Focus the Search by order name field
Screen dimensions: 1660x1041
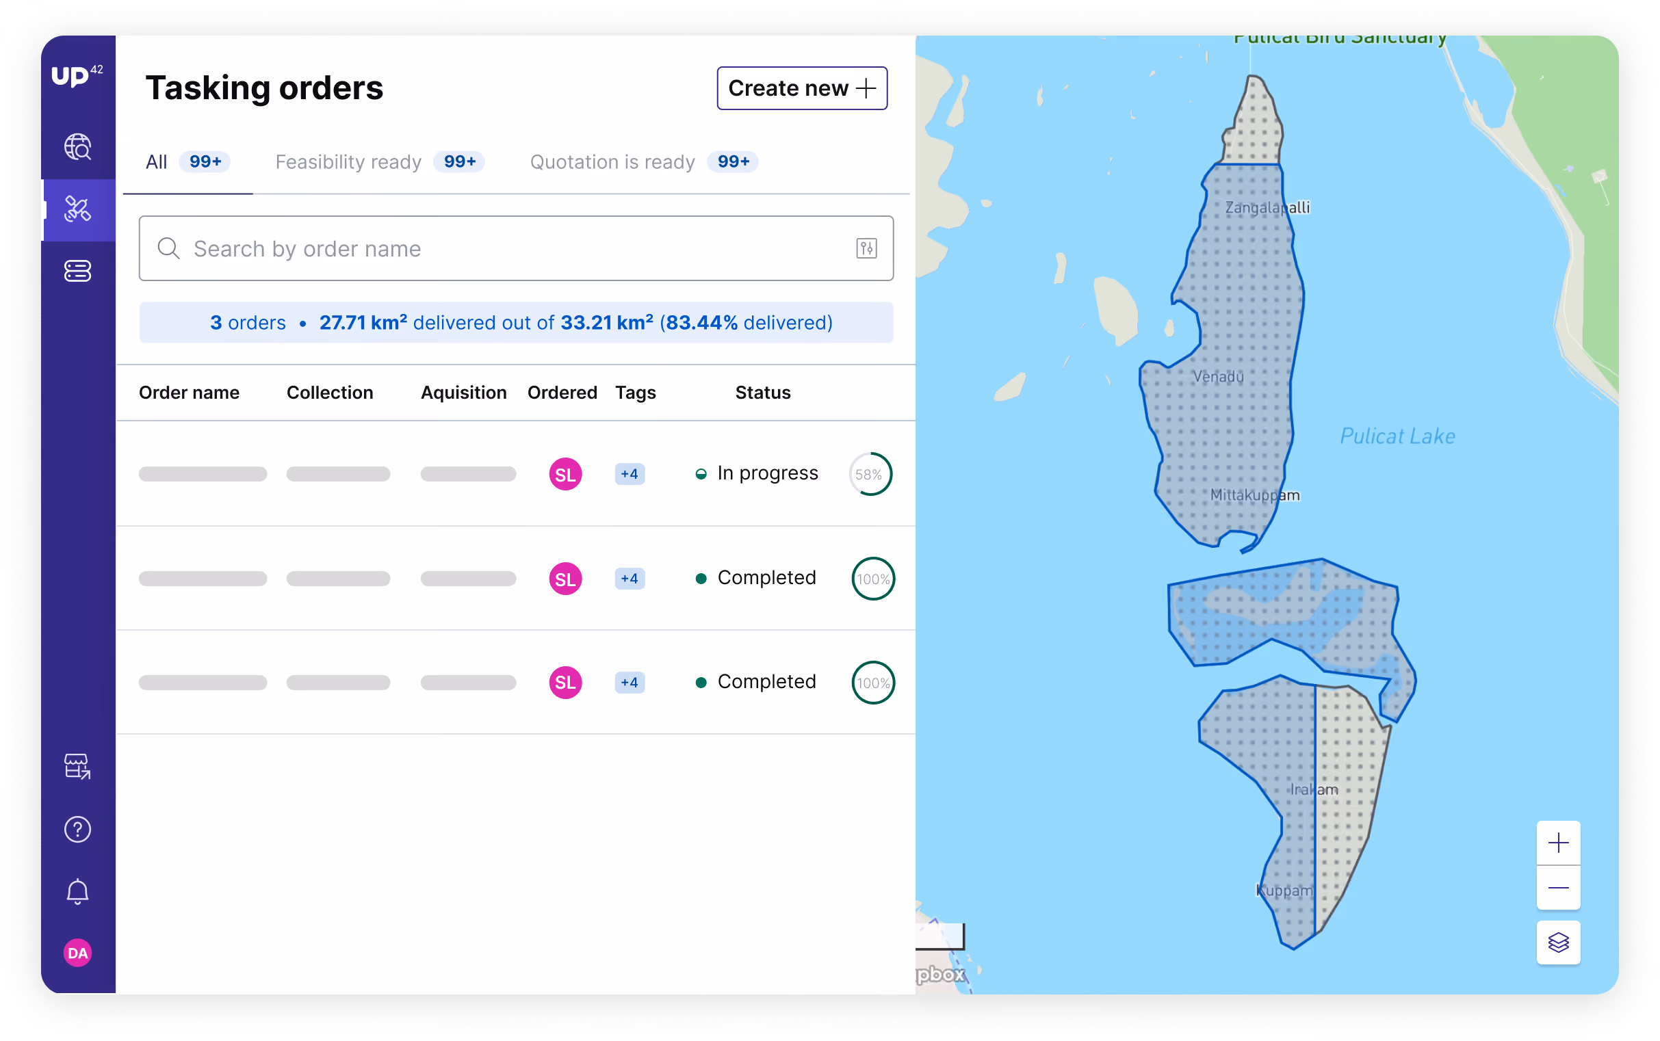point(516,248)
